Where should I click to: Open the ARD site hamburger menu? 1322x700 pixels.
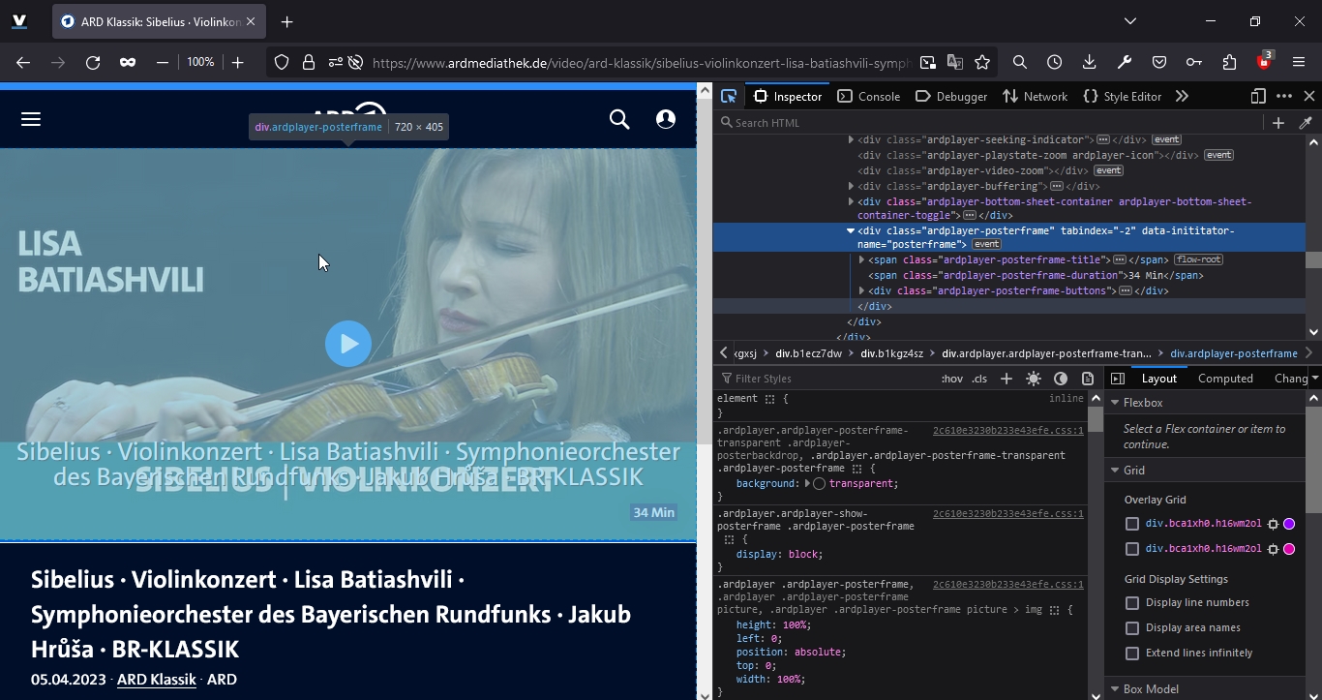tap(31, 119)
